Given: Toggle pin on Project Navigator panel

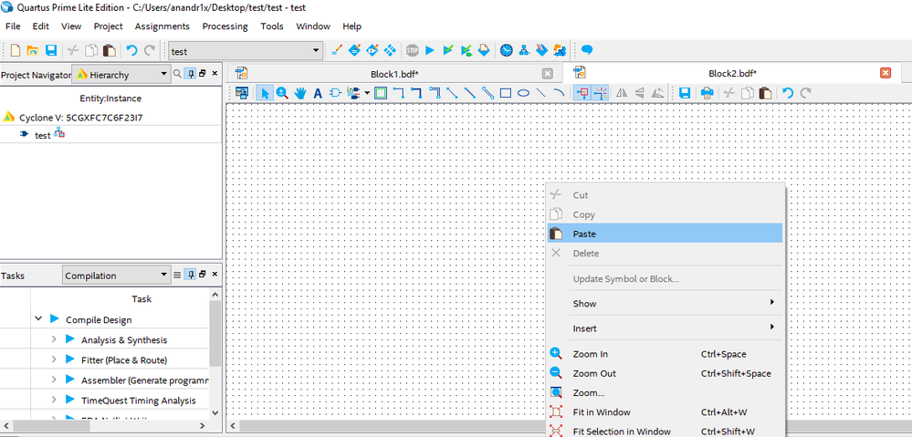Looking at the screenshot, I should 190,74.
